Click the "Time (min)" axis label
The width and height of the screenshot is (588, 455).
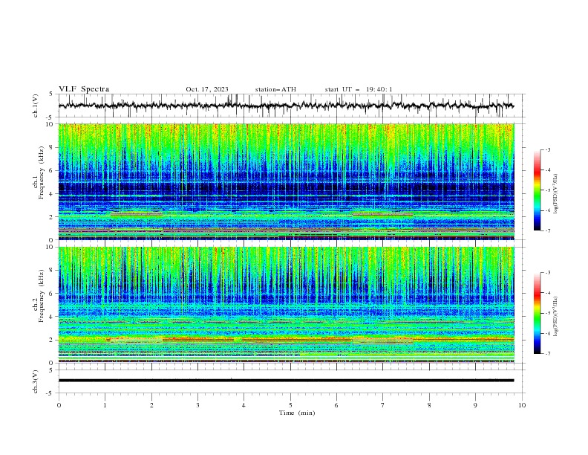click(297, 413)
